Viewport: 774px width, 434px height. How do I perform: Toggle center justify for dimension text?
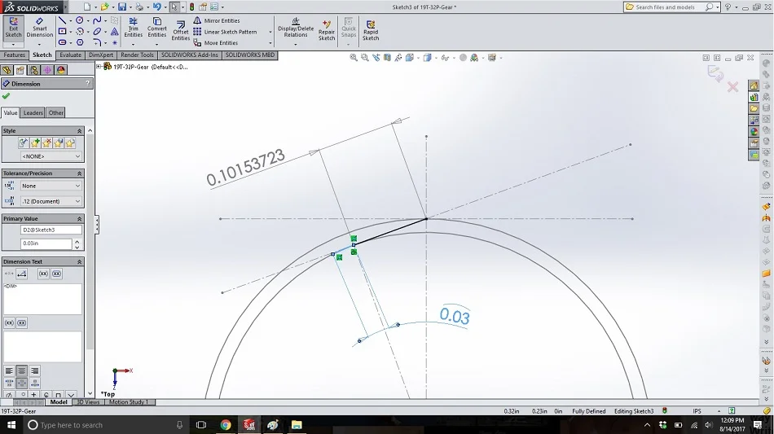[22, 370]
